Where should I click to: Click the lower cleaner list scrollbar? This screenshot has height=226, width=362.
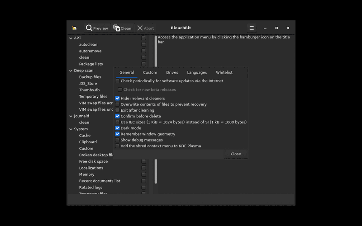click(156, 171)
